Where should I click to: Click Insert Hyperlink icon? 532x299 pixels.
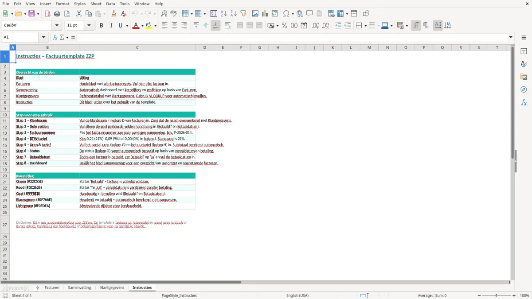tap(300, 14)
